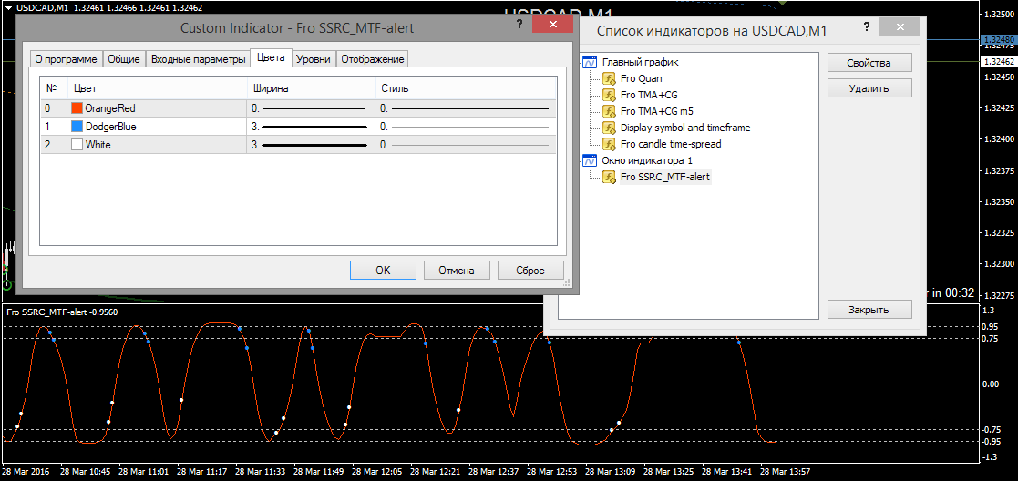Click the row number 1 cell

(54, 127)
